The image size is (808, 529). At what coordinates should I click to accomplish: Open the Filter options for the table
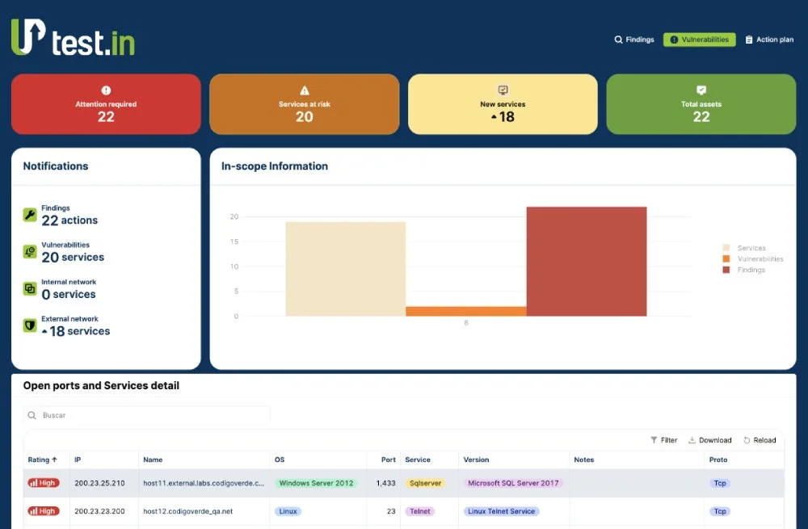coord(663,440)
